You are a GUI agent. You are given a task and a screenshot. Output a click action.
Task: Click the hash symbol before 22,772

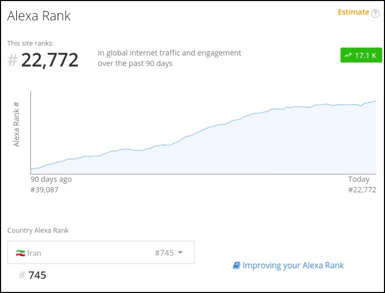tap(13, 60)
